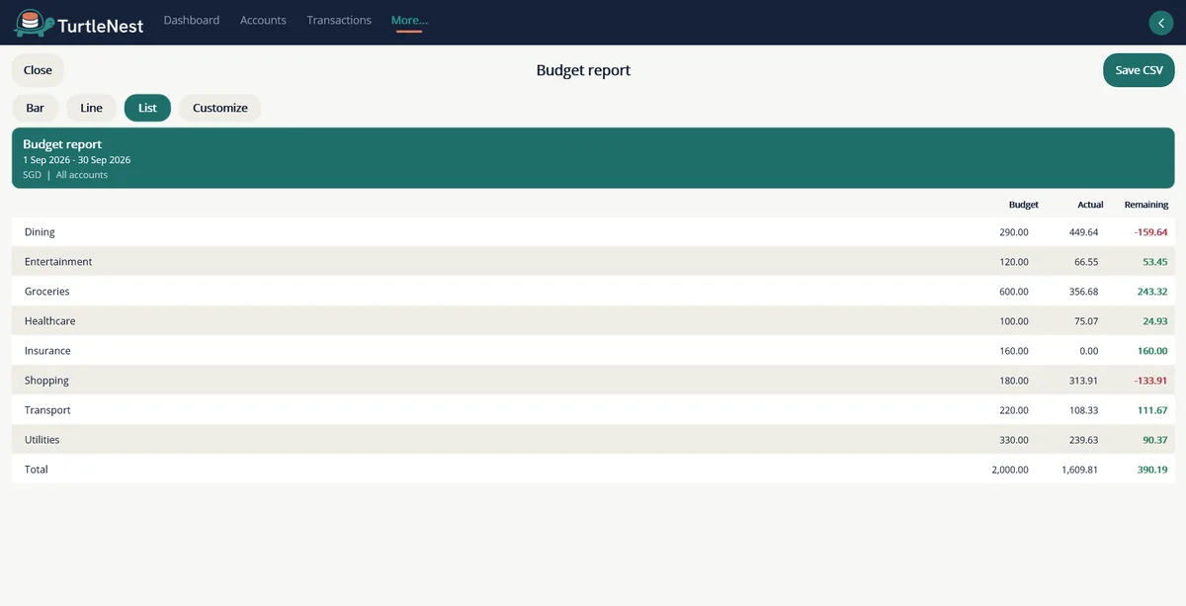Click total actual amount 1,609.81
Screen dimensions: 1186x606
(1080, 470)
